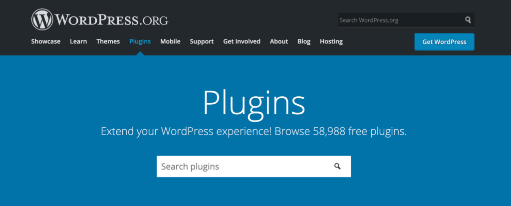Go to the Hosting page
The image size is (511, 206).
[x=331, y=41]
